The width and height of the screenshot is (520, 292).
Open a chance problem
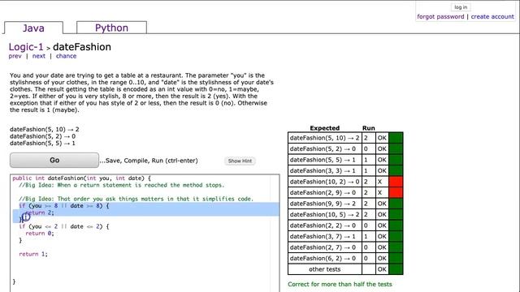[x=66, y=56]
